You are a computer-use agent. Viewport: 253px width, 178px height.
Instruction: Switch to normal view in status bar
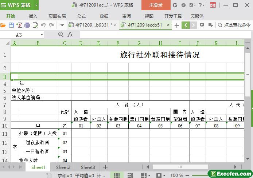point(117,175)
